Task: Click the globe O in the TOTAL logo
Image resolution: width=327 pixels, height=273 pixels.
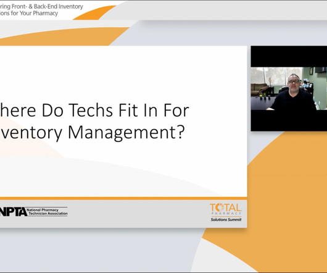Action: 219,208
